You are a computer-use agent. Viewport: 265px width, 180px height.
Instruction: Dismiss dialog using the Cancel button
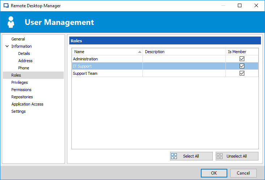(243, 173)
